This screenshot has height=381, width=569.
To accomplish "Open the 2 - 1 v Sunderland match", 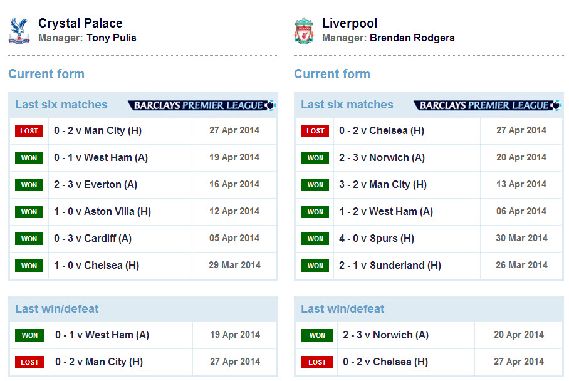I will [390, 265].
